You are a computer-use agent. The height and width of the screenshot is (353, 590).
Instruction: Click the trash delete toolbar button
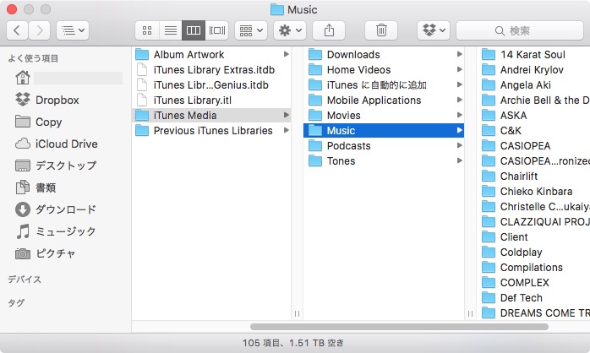381,30
